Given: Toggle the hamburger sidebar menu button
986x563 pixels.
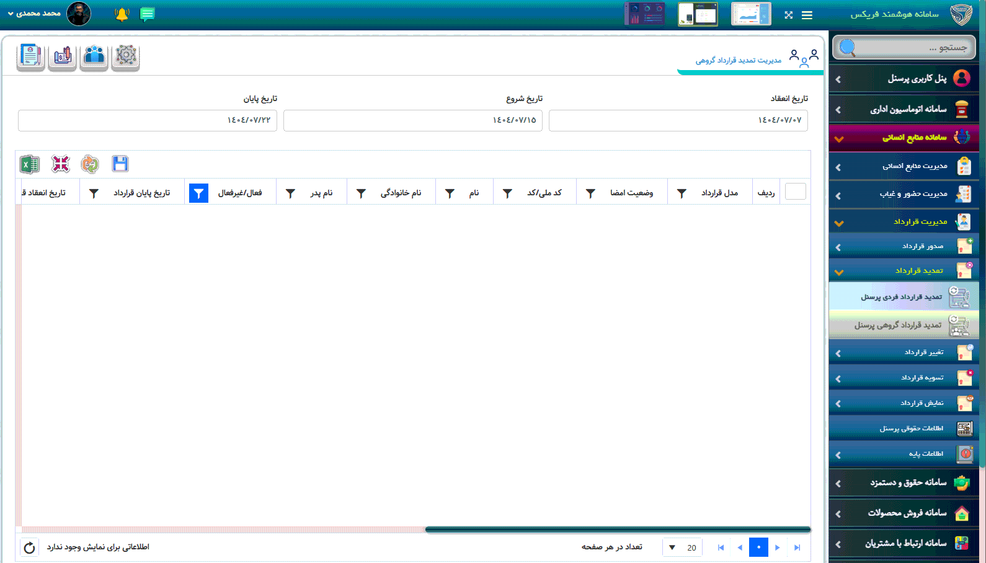Looking at the screenshot, I should [807, 15].
